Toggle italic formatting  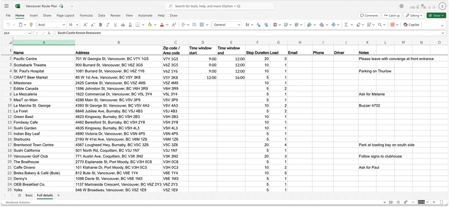coord(108,25)
